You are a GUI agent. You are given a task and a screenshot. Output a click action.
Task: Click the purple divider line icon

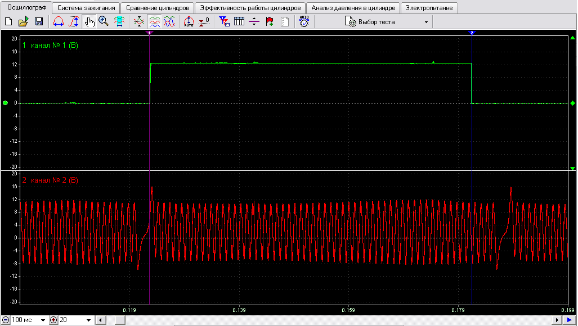(254, 22)
